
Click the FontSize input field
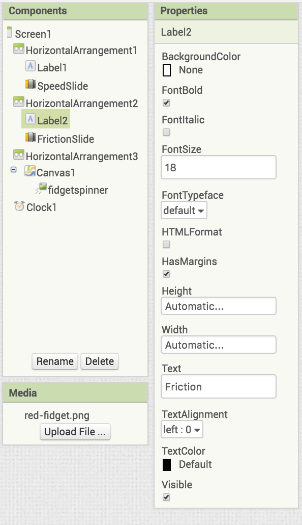[x=219, y=167]
